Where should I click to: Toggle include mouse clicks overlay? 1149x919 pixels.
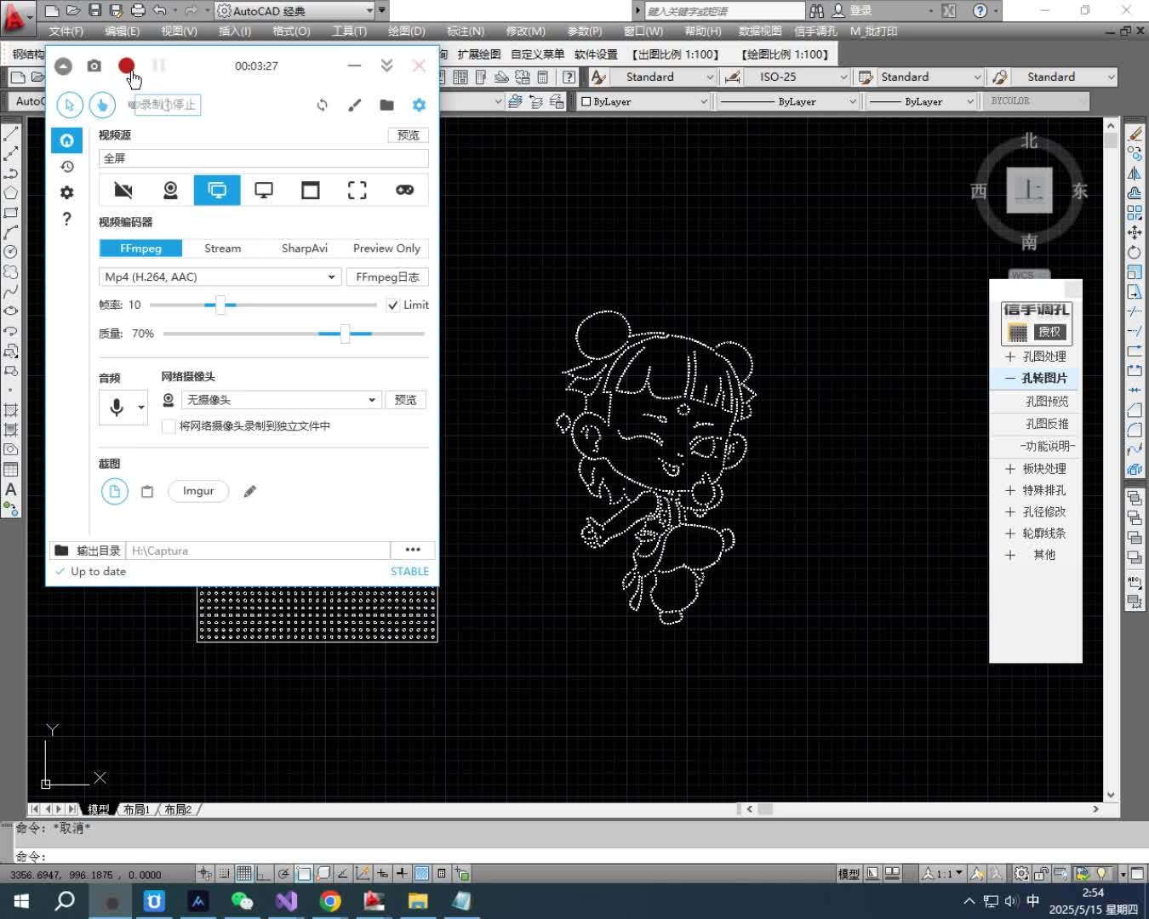102,105
